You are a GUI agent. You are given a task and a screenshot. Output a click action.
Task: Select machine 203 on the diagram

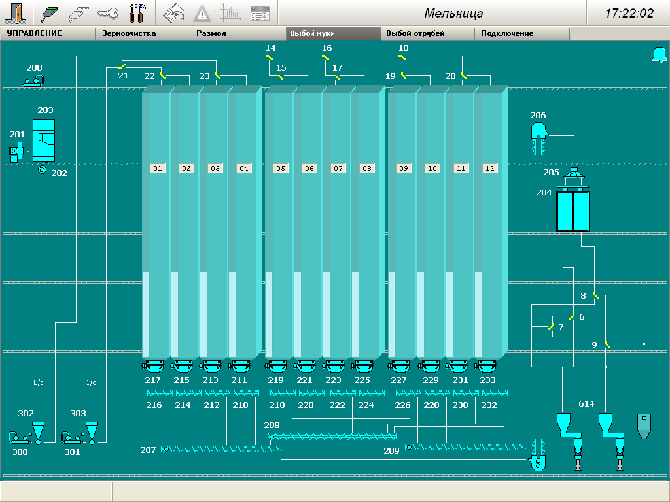point(44,141)
